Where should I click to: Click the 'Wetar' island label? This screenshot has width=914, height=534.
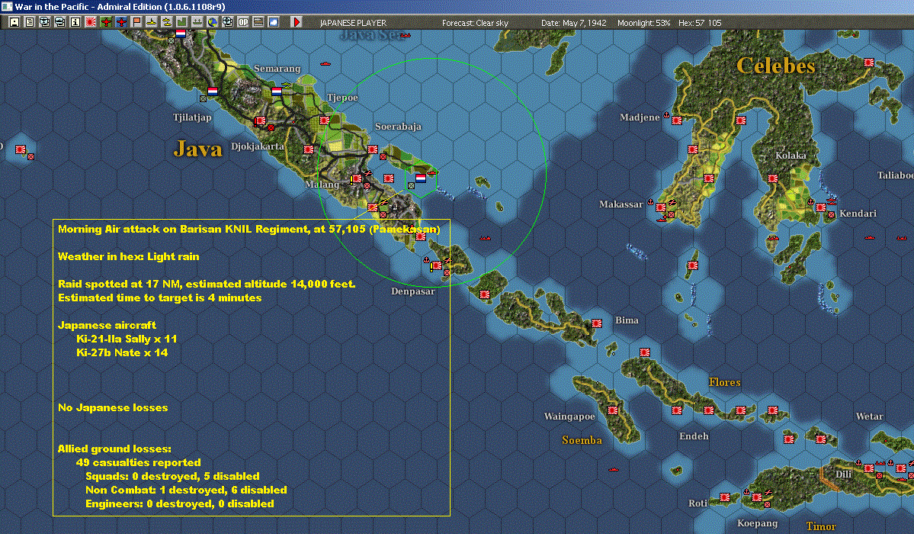[x=869, y=416]
